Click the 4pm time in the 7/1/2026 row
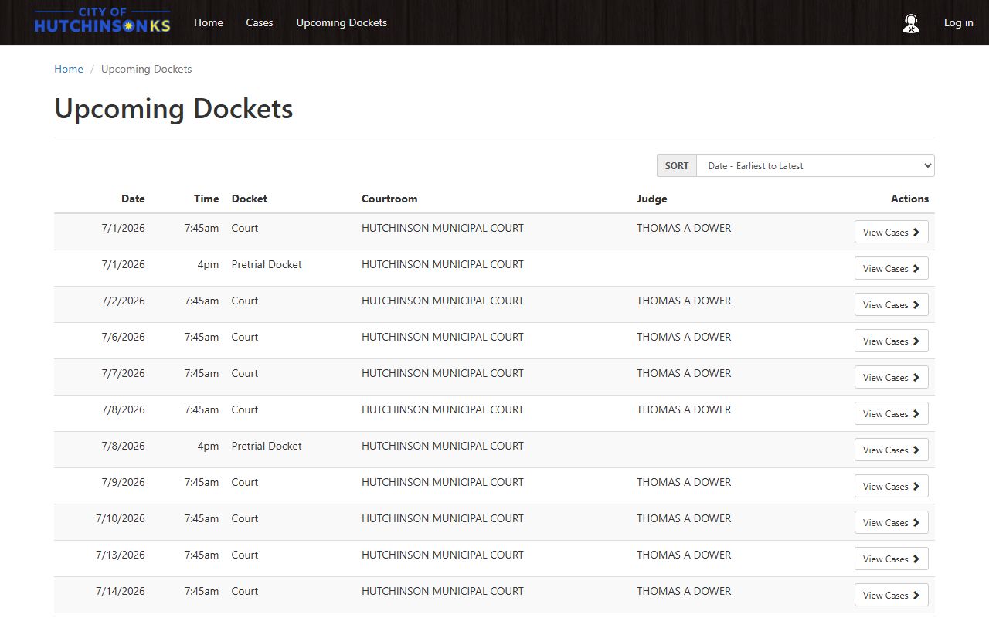 point(208,265)
